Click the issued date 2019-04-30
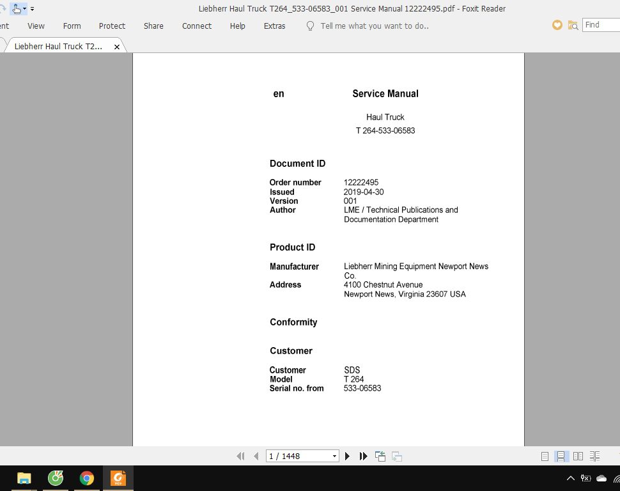This screenshot has height=491, width=620. [364, 192]
